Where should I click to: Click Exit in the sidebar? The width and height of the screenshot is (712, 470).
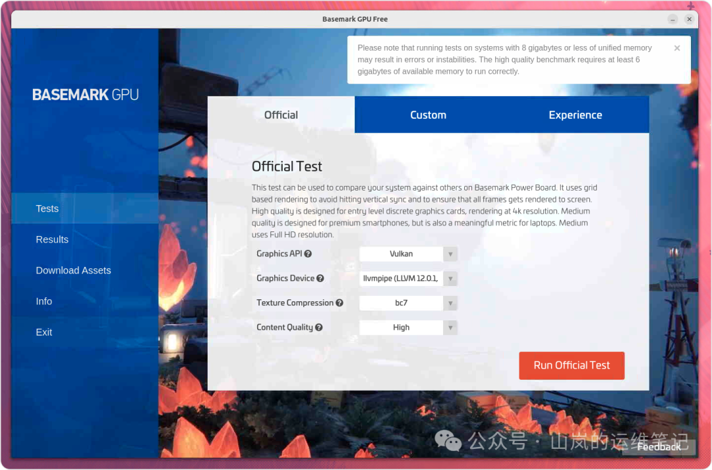coord(85,332)
